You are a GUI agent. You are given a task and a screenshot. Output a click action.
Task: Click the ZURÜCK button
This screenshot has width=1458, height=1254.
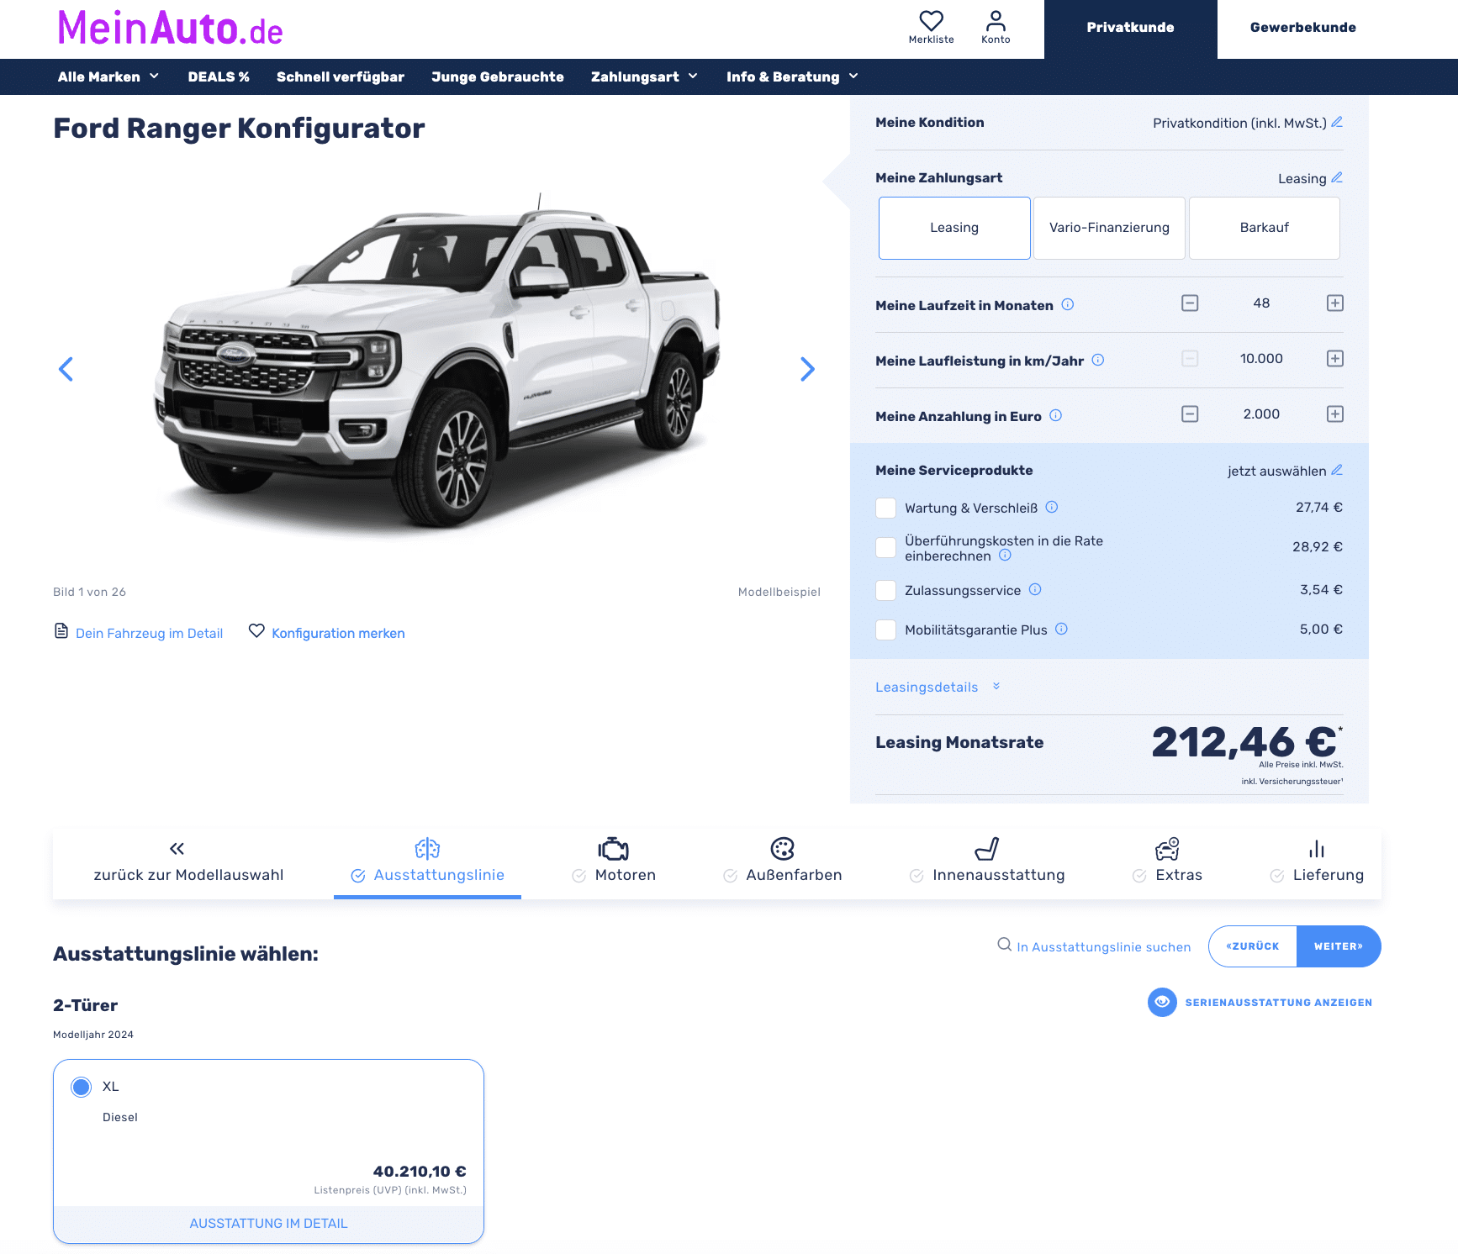(1253, 946)
